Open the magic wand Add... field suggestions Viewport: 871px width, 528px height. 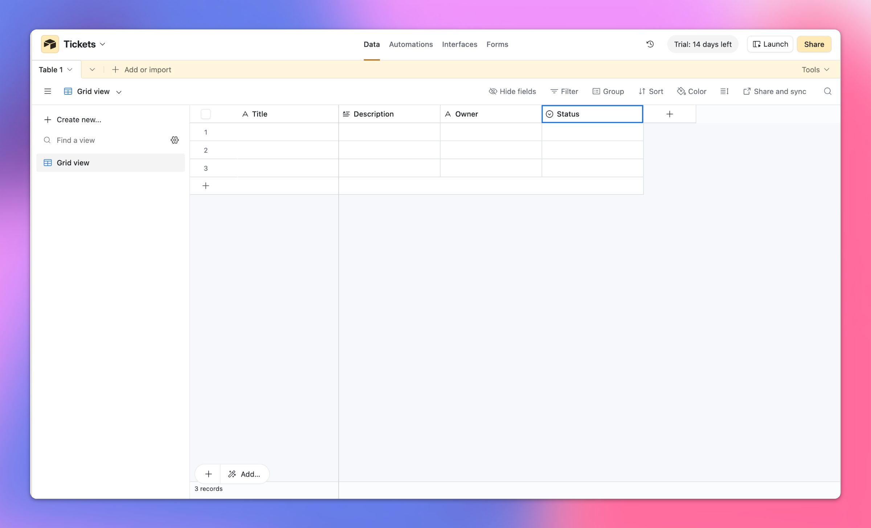245,474
